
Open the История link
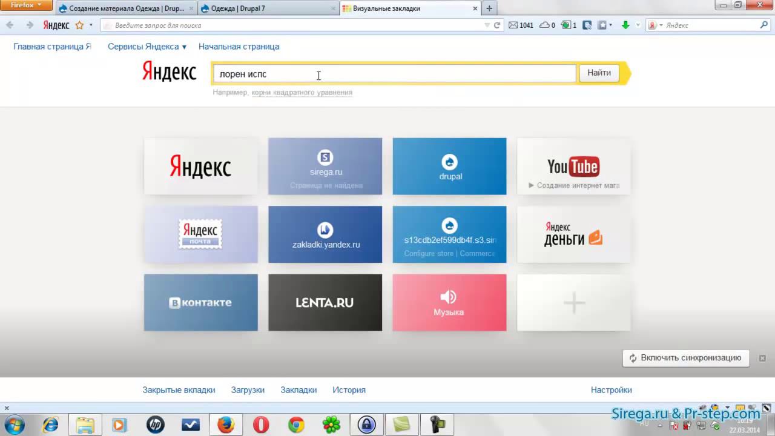click(349, 390)
